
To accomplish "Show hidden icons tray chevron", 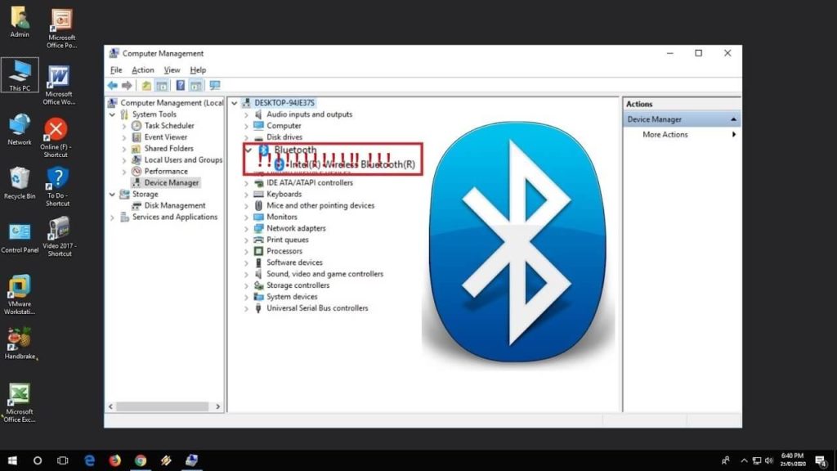I will 744,460.
